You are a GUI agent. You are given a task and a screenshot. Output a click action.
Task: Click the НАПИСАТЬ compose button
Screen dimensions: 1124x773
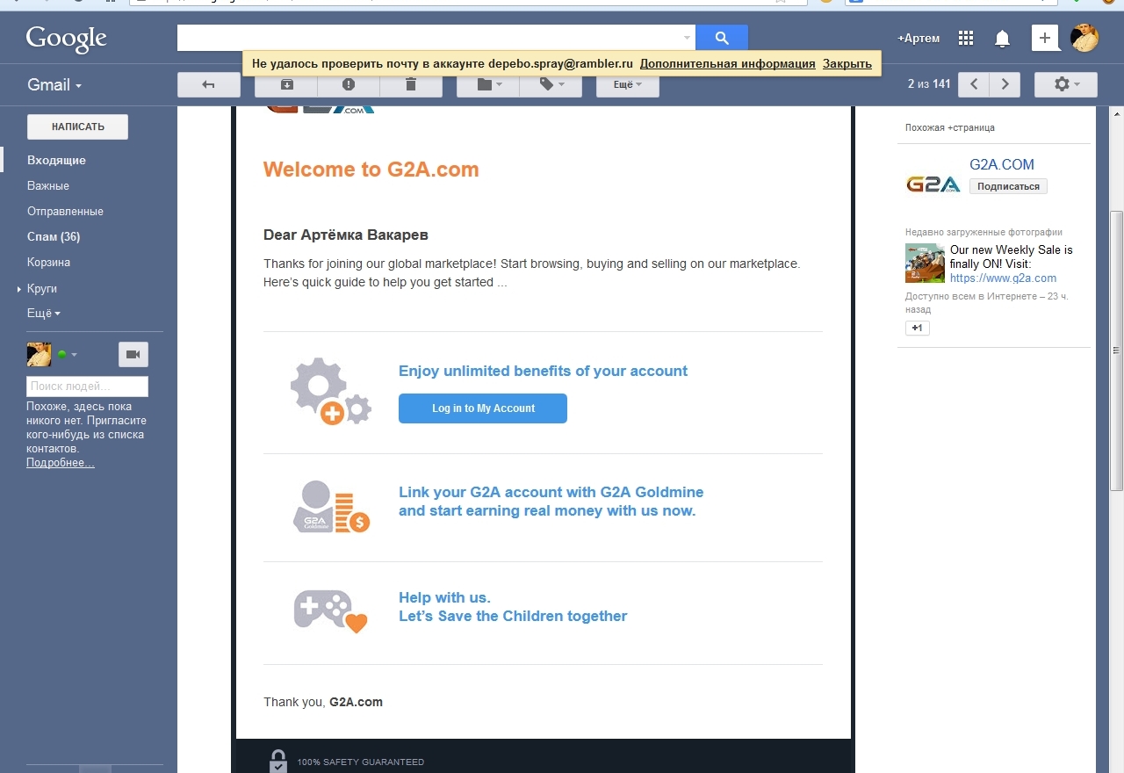click(x=77, y=126)
